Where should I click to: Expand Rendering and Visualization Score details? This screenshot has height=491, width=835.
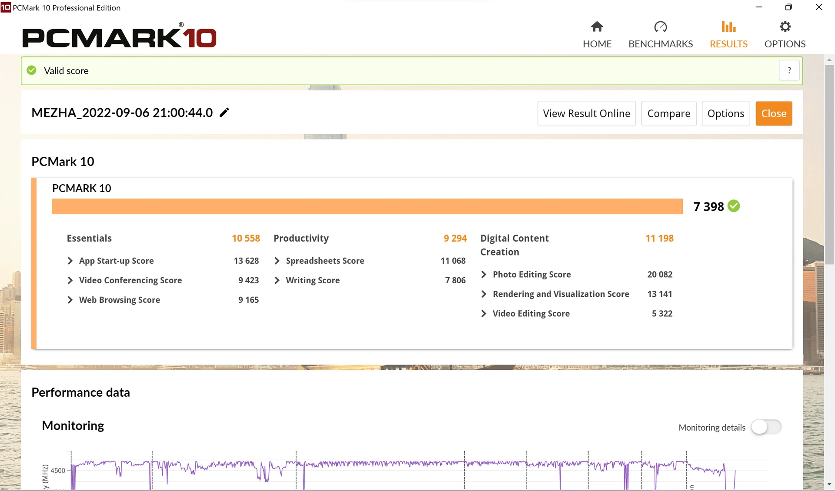tap(484, 294)
